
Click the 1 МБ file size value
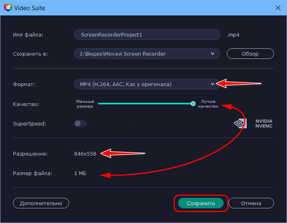tap(80, 173)
